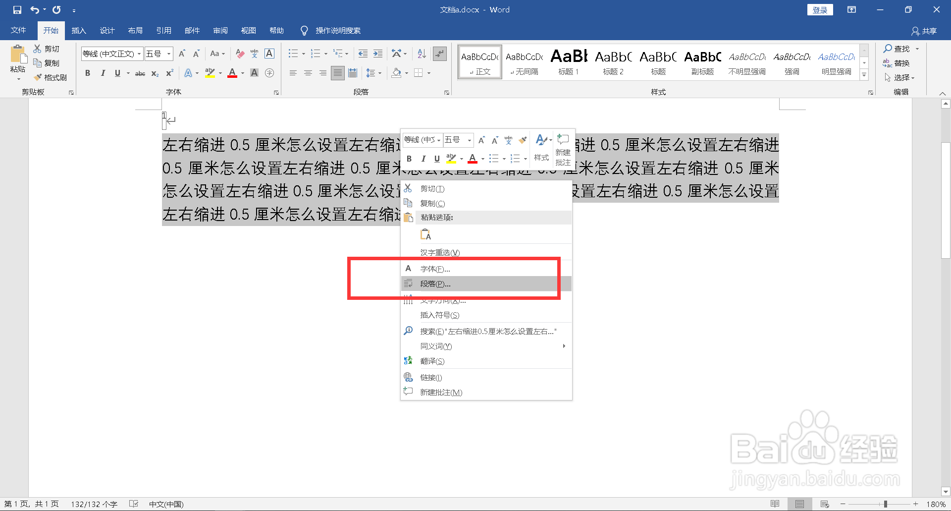This screenshot has height=511, width=951.
Task: Open the Paragraph dialog launcher
Action: pyautogui.click(x=446, y=93)
